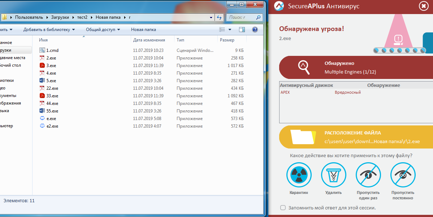
Task: Click the 2.exe threat name in alert
Action: 285,38
